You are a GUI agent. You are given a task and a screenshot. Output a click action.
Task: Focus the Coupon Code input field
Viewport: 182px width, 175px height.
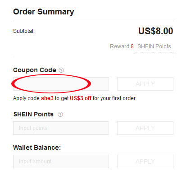[x=61, y=84]
